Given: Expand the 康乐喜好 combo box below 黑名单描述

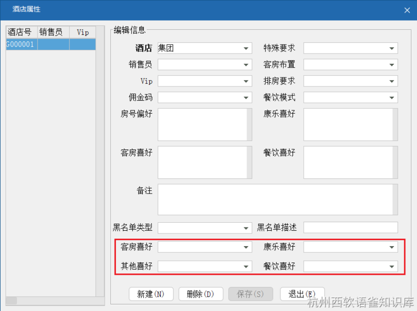Looking at the screenshot, I should tap(350, 247).
